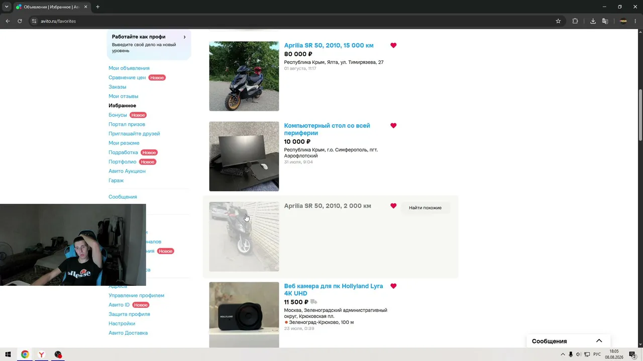Viewport: 643px width, 361px height.
Task: Remove first Aprilia SR 50 15 000 км from favorites
Action: pos(393,45)
